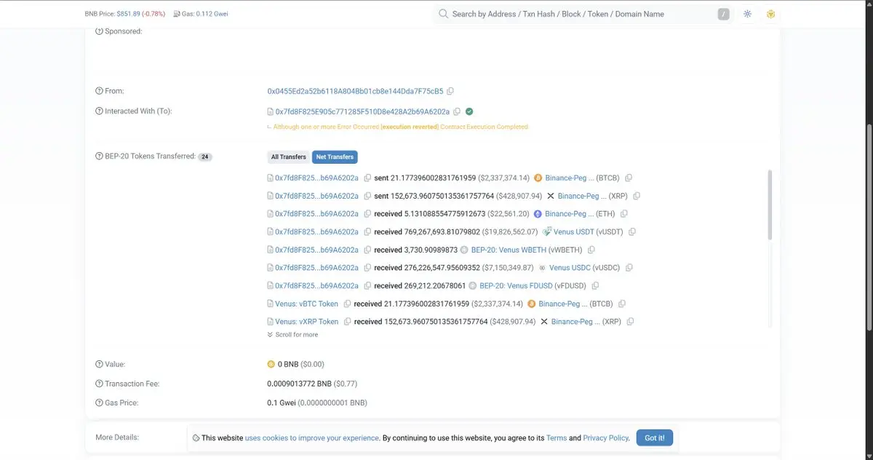Copy address in received vUSDC row
This screenshot has width=873, height=460.
tap(367, 268)
